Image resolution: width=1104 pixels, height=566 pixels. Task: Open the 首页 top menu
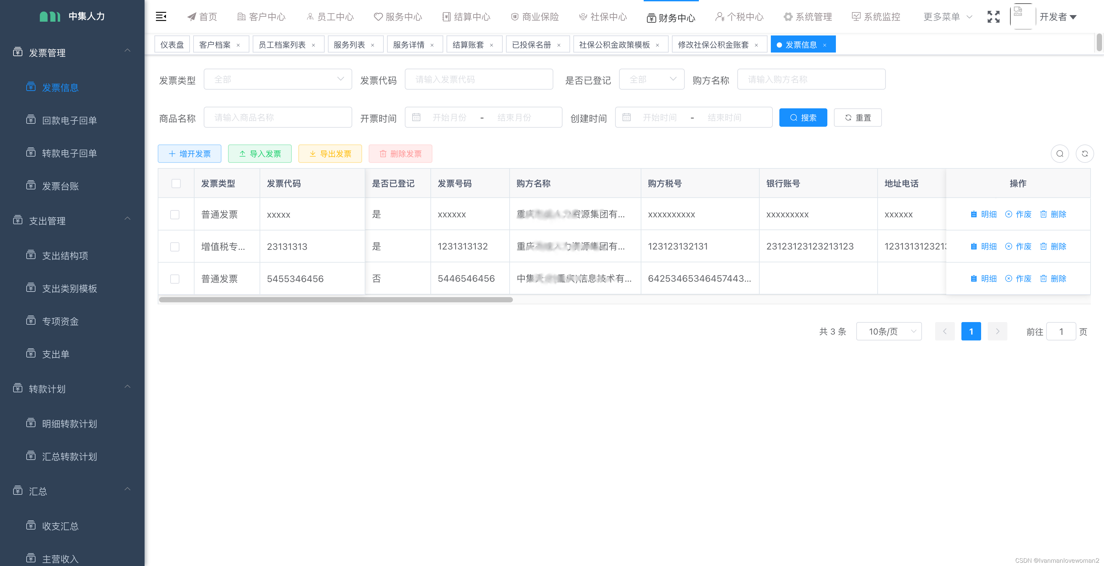(x=202, y=17)
